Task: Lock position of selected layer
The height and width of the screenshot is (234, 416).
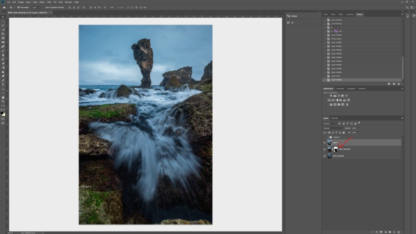Action: click(336, 133)
